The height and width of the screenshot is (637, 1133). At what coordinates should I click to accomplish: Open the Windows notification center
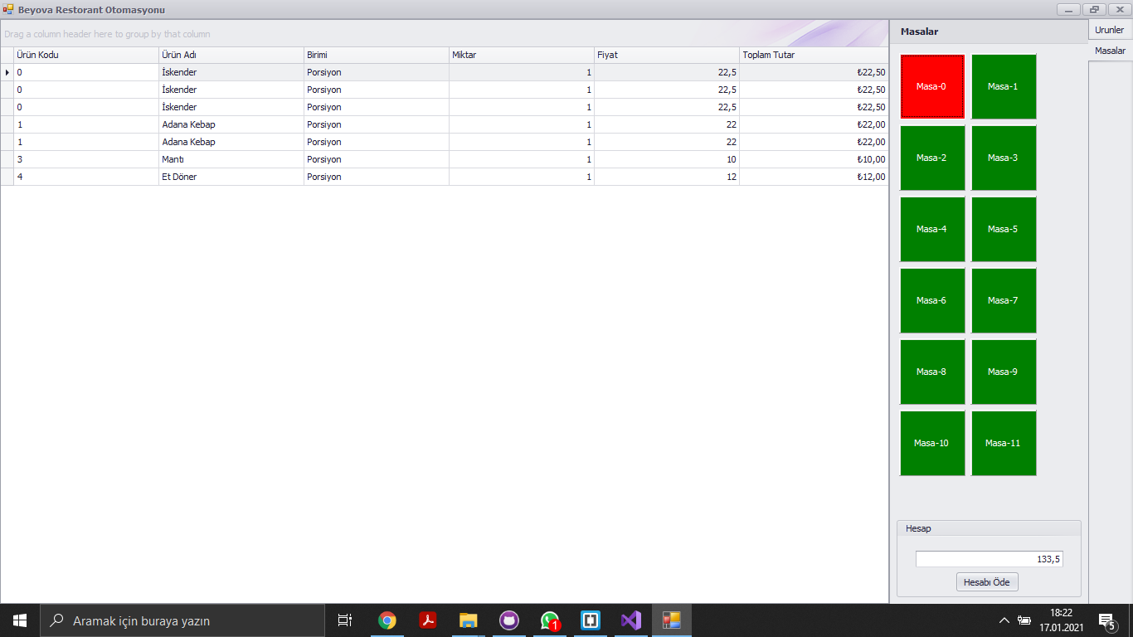[x=1106, y=620]
